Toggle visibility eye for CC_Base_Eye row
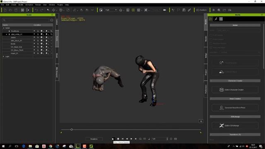The width and height of the screenshot is (265, 149). (34, 47)
